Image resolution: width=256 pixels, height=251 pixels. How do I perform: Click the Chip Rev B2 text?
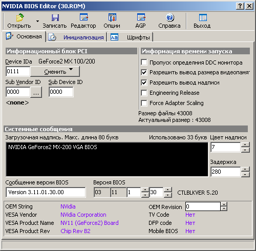(75, 231)
